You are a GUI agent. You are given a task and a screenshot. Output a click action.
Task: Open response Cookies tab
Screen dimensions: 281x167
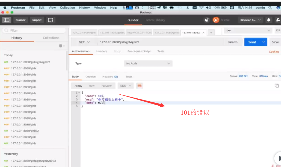click(x=90, y=77)
